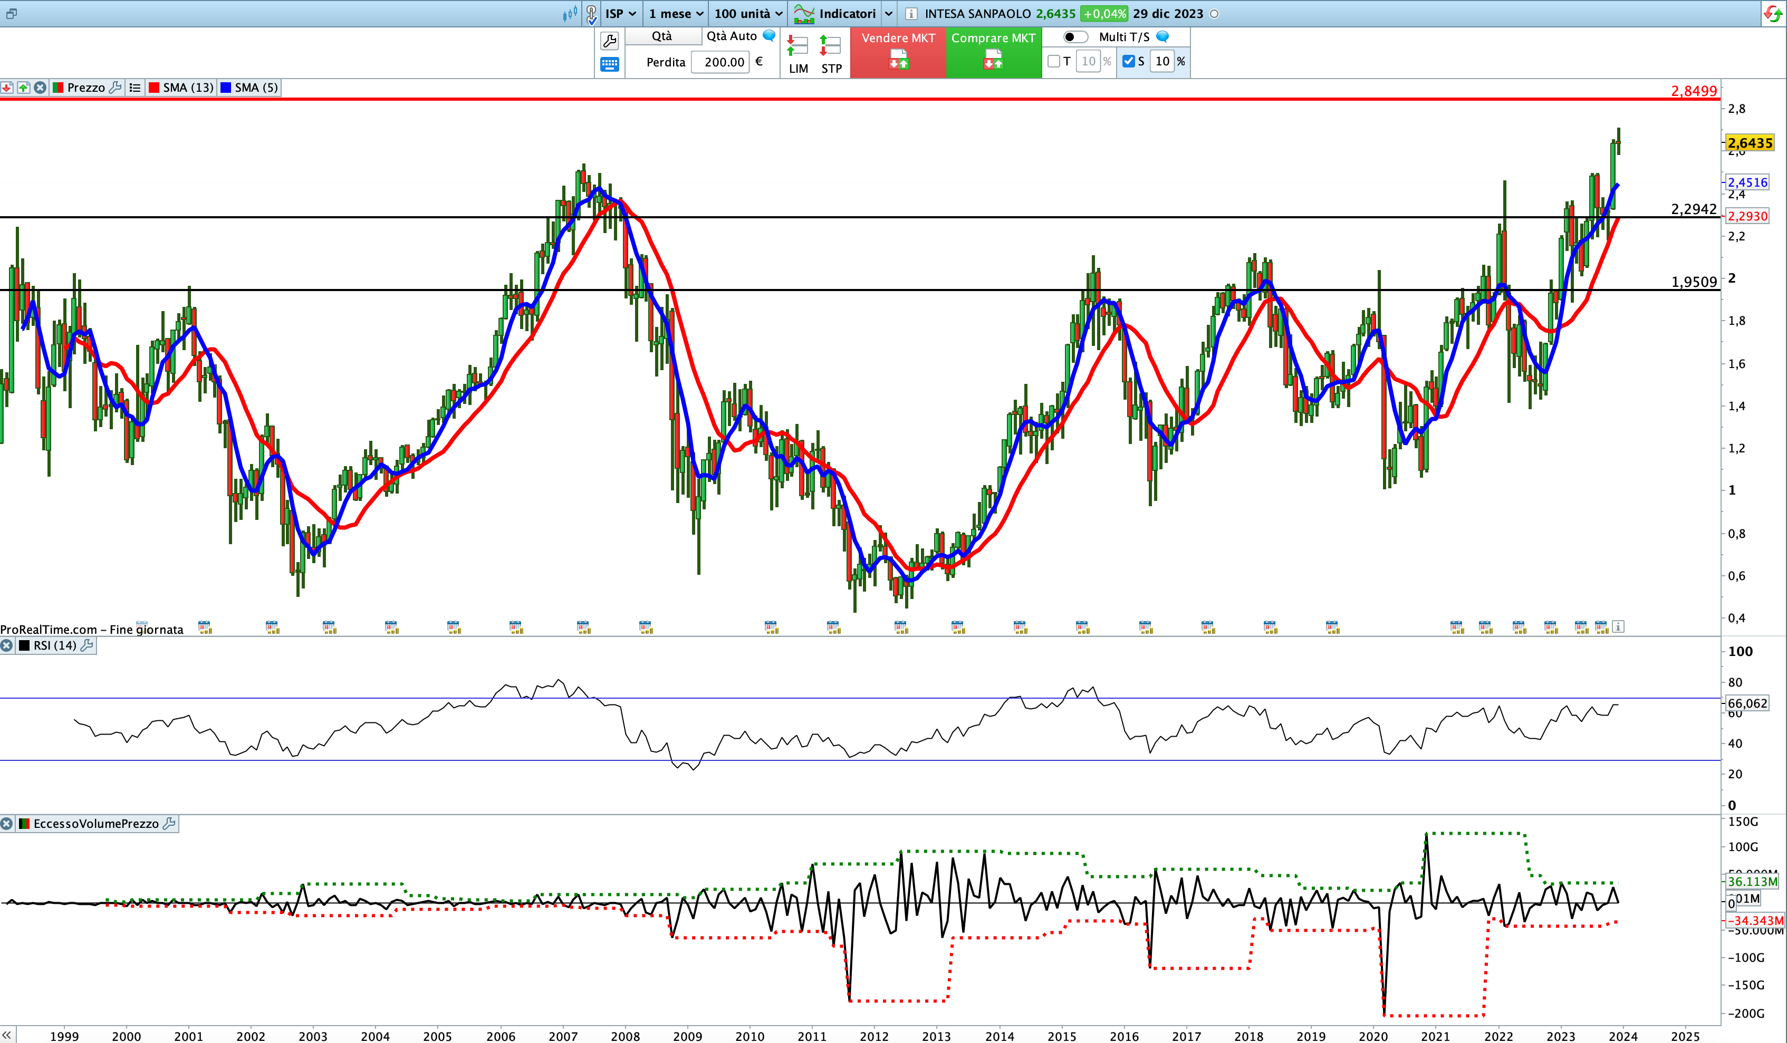1787x1043 pixels.
Task: Click the current price label 2,6435 on axis
Action: [1750, 143]
